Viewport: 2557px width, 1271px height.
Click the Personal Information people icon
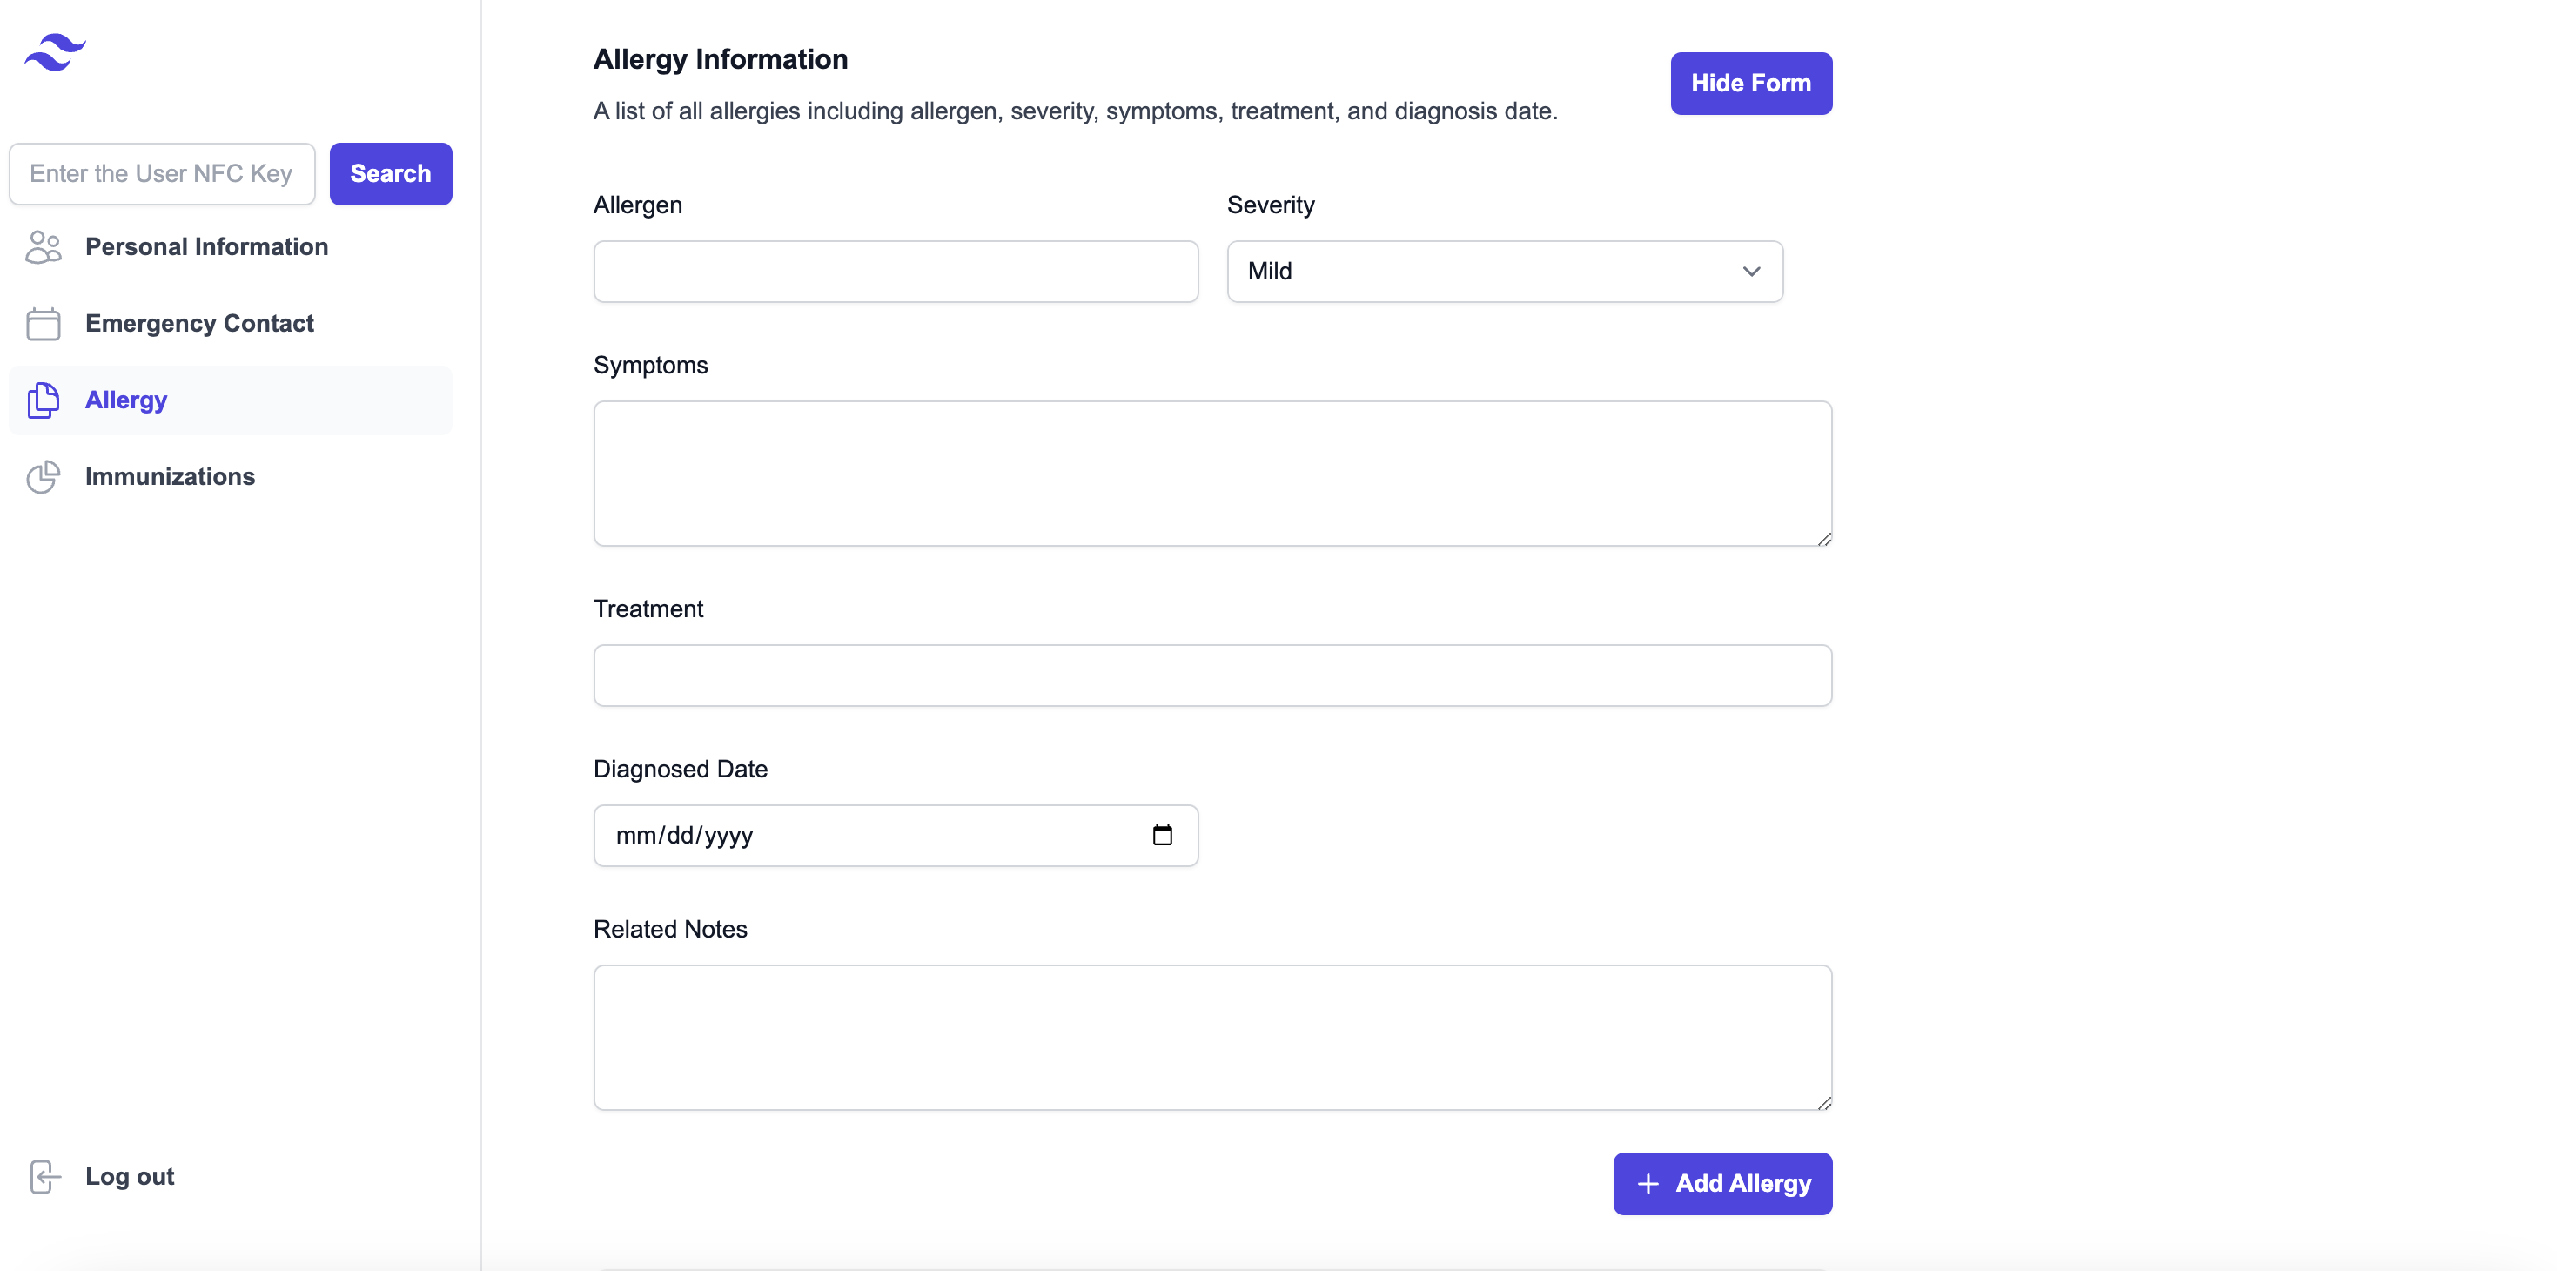click(43, 247)
